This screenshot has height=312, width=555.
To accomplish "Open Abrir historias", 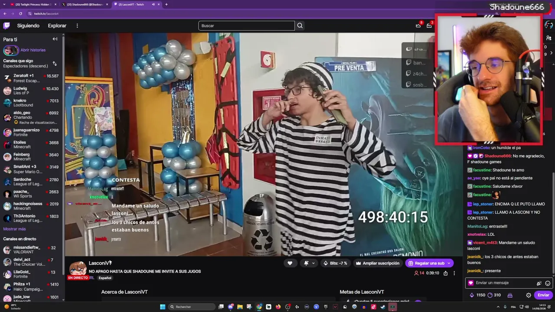I will click(x=33, y=50).
